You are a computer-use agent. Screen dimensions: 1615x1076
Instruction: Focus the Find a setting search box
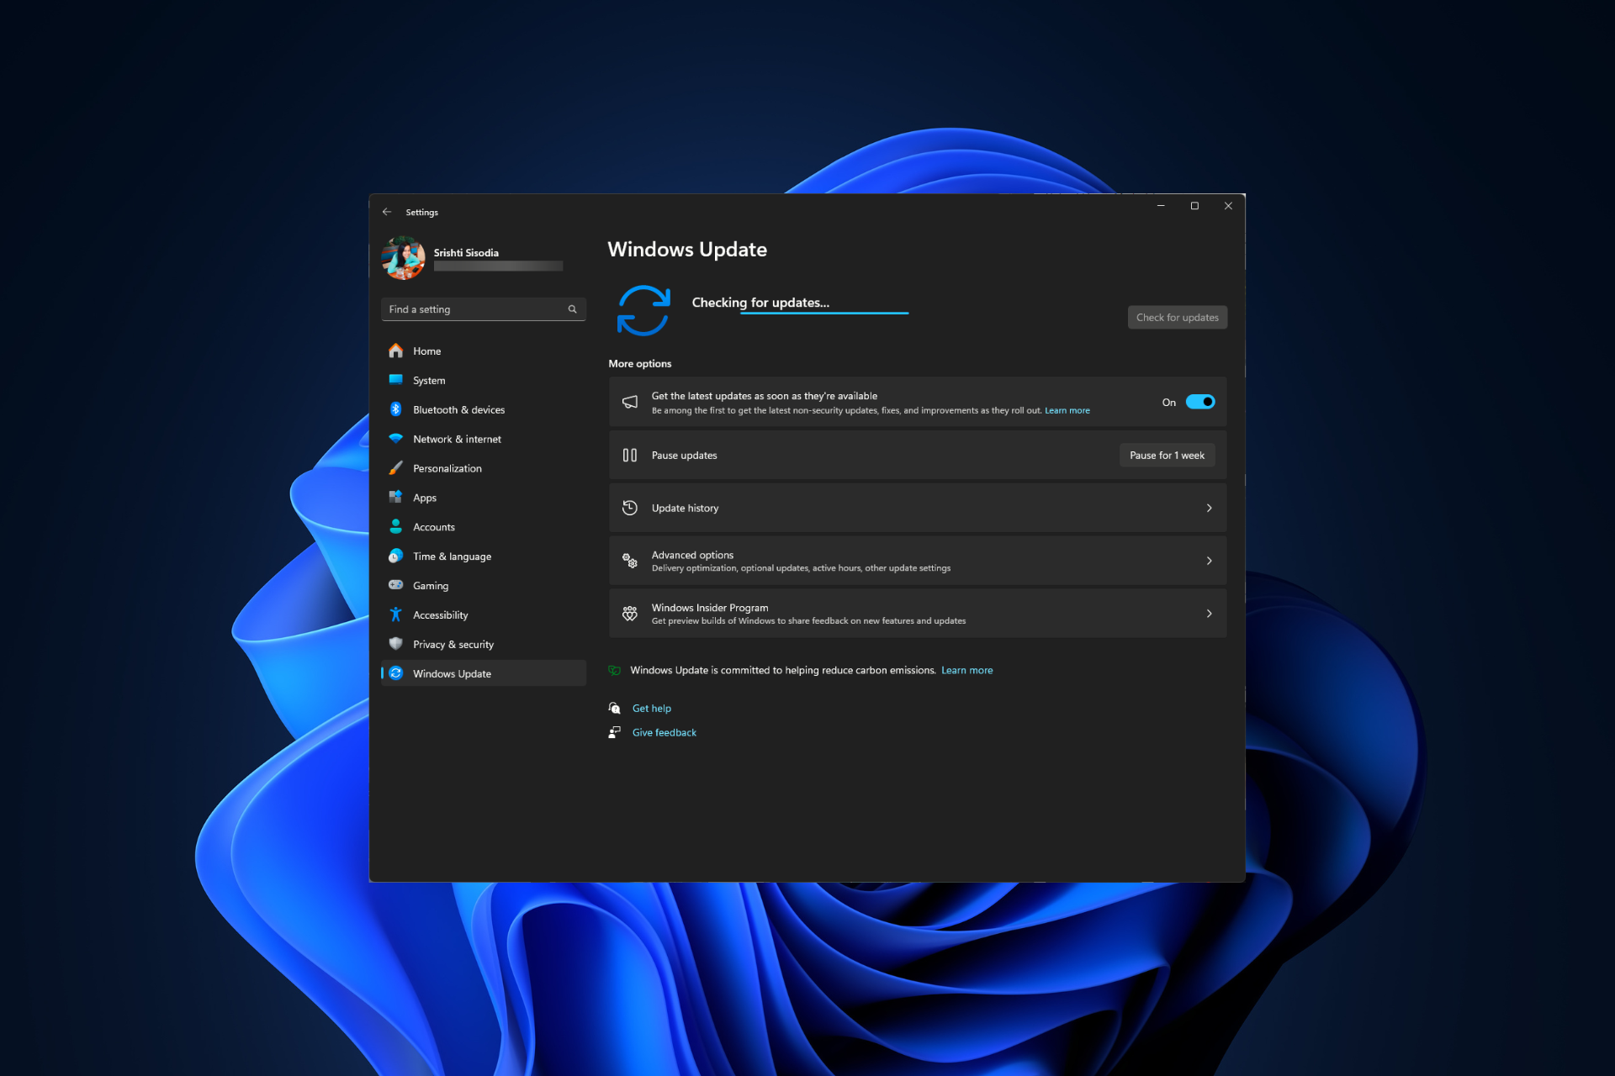click(x=484, y=309)
